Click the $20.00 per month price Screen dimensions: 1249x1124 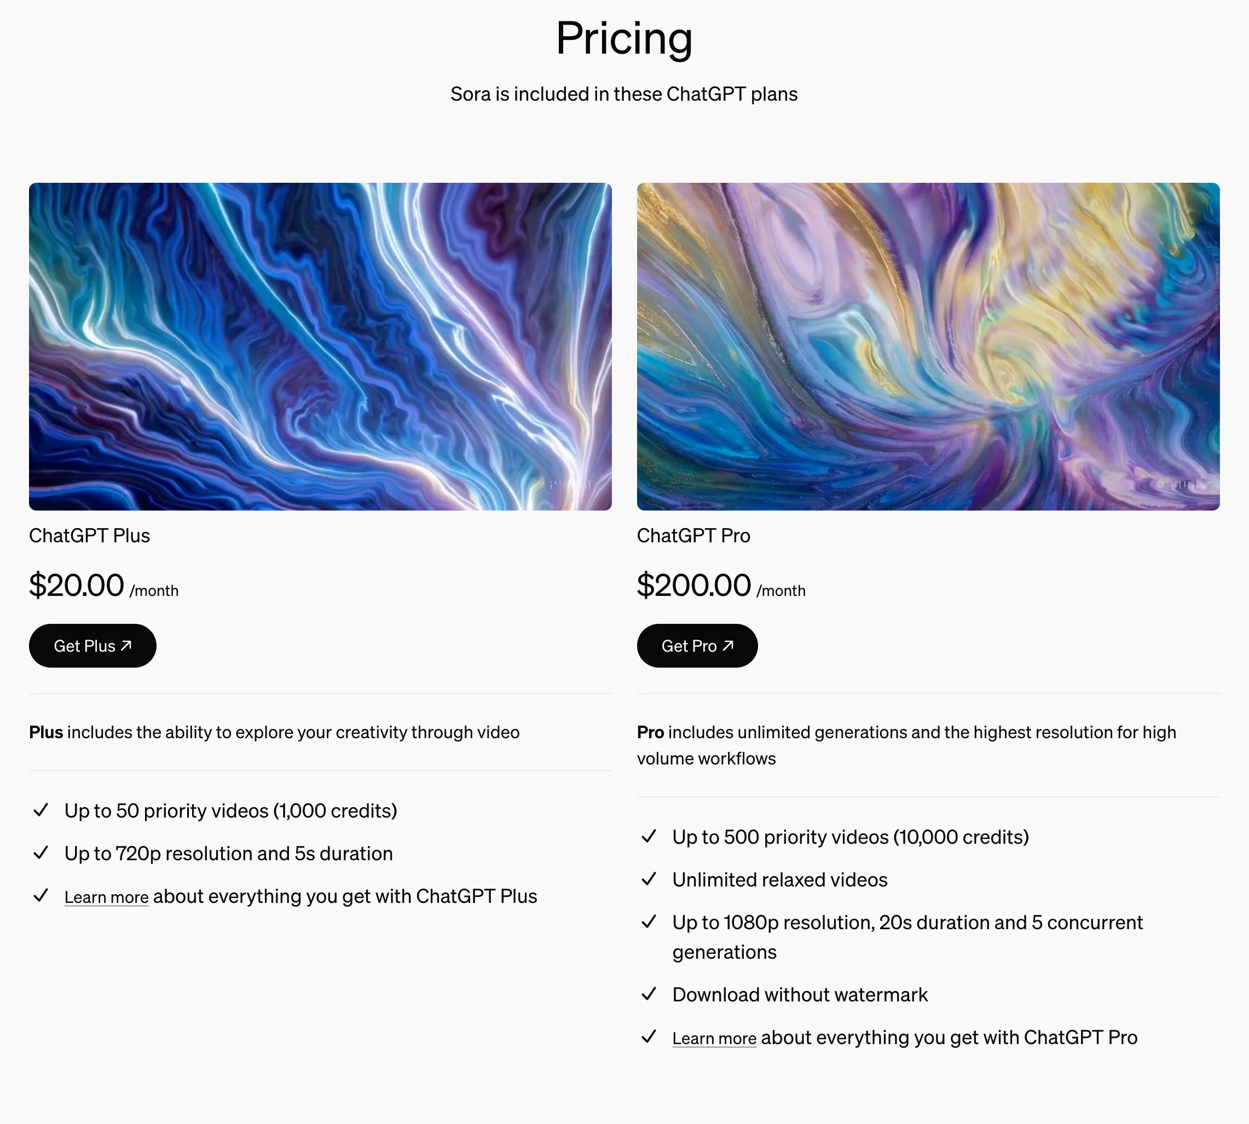click(x=104, y=586)
